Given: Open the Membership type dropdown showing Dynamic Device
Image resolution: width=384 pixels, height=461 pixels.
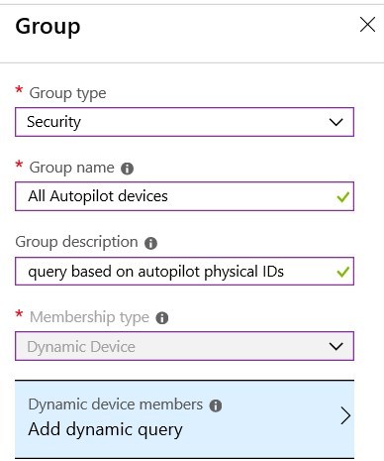Looking at the screenshot, I should (184, 346).
